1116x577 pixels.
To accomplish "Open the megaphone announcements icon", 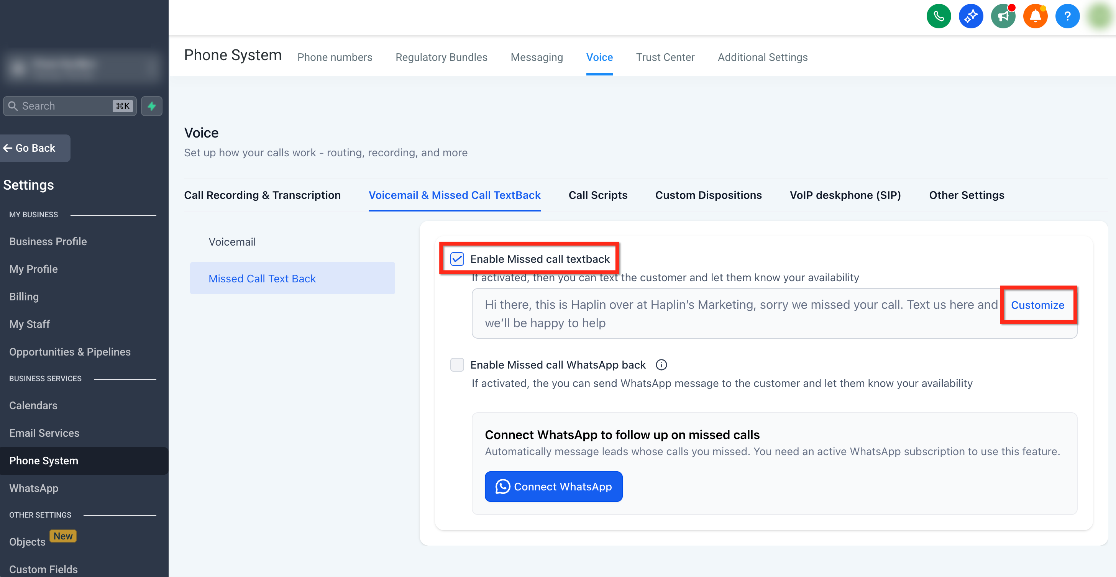I will (1003, 16).
